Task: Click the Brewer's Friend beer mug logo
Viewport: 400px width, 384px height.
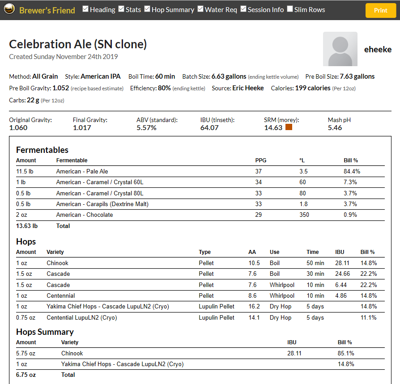Action: coord(9,9)
